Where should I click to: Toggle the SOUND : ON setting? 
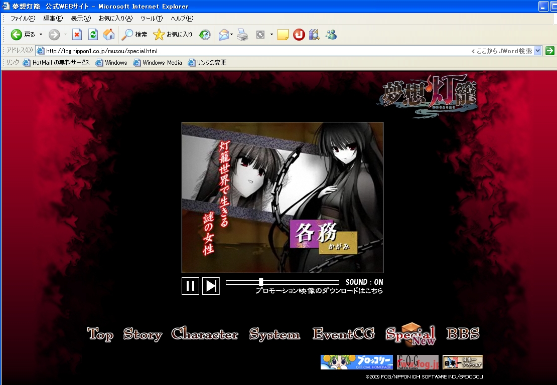tap(364, 282)
